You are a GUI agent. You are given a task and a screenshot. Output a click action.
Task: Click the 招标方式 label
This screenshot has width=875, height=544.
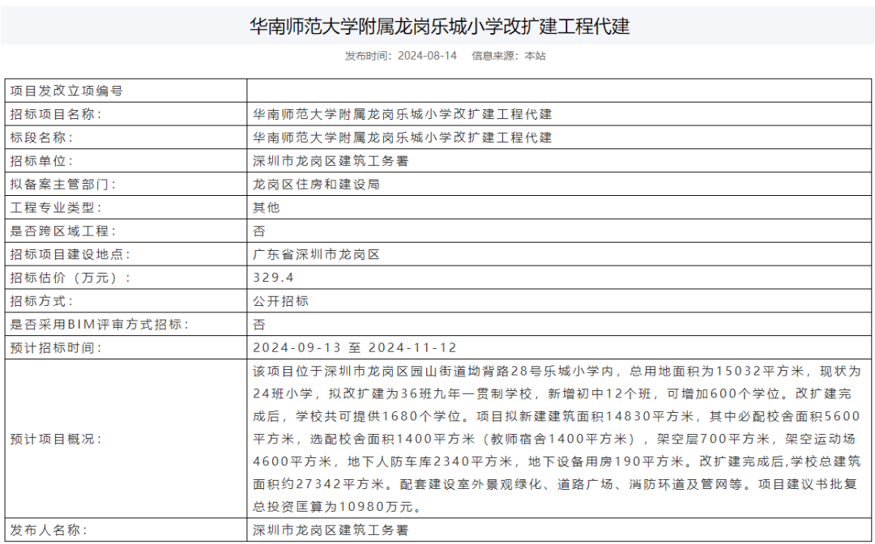[x=42, y=301]
